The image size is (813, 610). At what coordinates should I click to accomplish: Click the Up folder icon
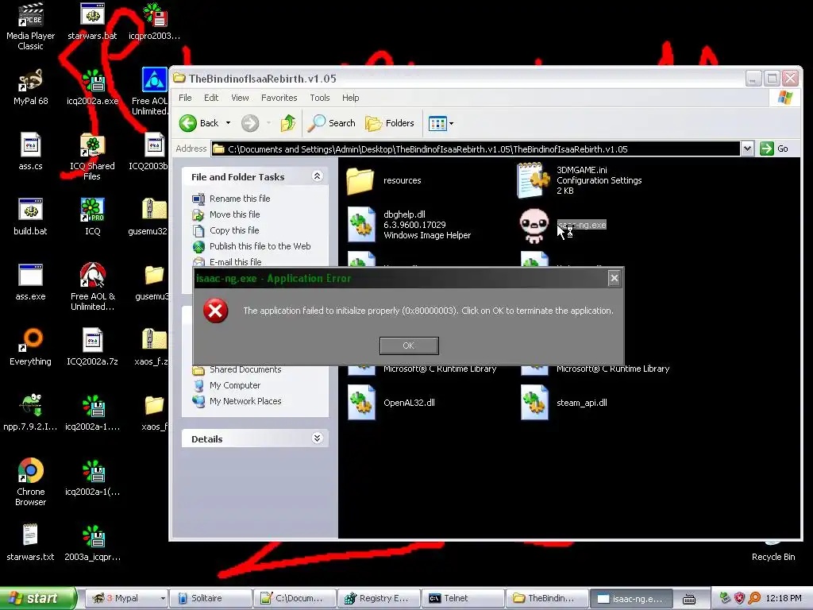pos(288,123)
